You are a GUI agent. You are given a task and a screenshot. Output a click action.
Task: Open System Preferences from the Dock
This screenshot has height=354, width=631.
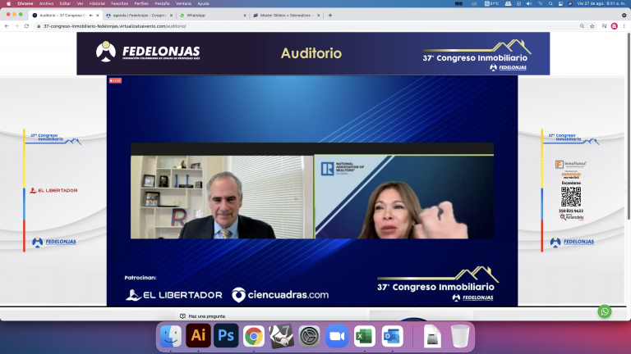[309, 336]
